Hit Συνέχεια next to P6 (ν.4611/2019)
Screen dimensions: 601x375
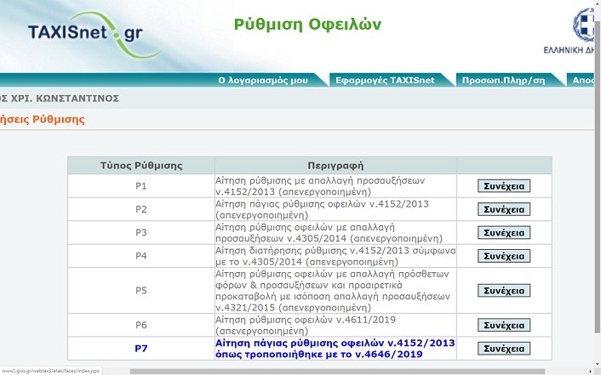click(x=503, y=326)
